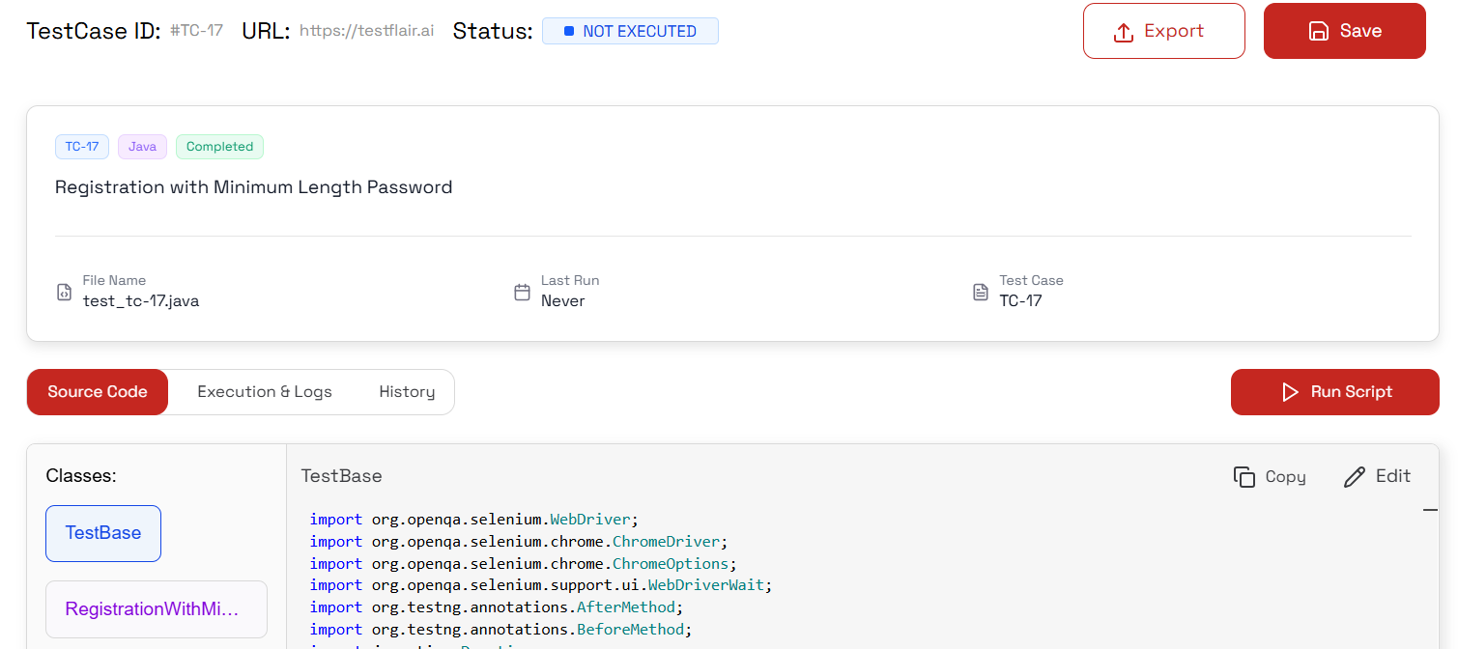Switch to Source Code tab
Viewport: 1458px width, 649px height.
pos(98,392)
